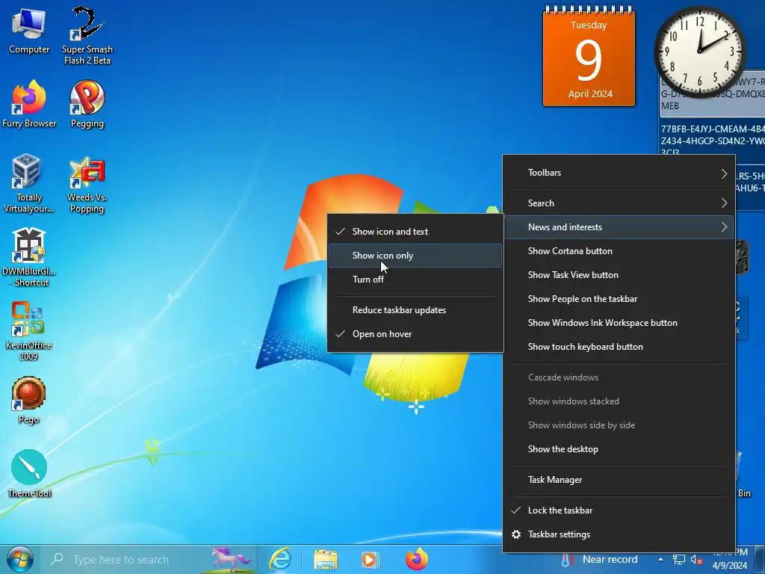765x574 pixels.
Task: Open the Near record weather widget
Action: click(600, 559)
